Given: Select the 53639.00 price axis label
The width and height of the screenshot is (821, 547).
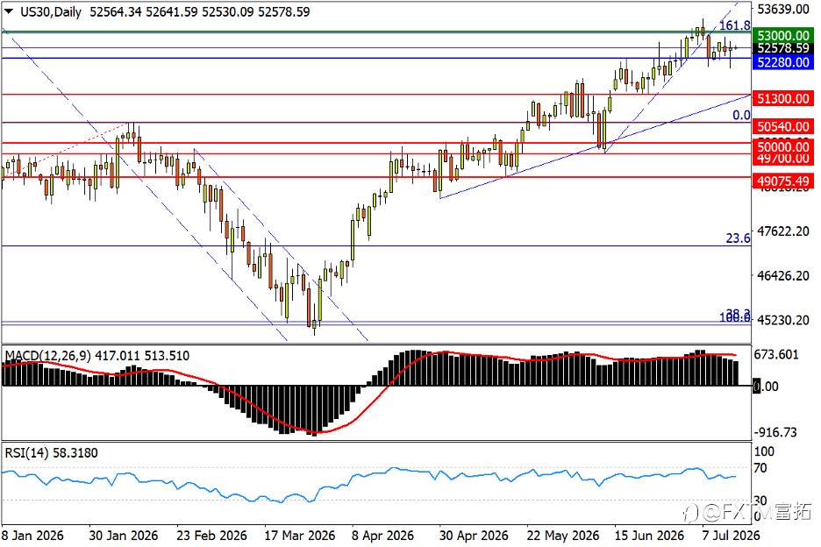Looking at the screenshot, I should (x=783, y=10).
